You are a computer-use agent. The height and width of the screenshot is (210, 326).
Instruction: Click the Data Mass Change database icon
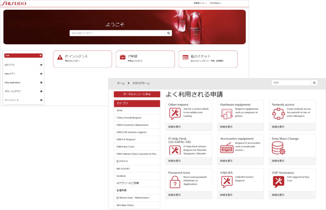pyautogui.click(x=278, y=148)
